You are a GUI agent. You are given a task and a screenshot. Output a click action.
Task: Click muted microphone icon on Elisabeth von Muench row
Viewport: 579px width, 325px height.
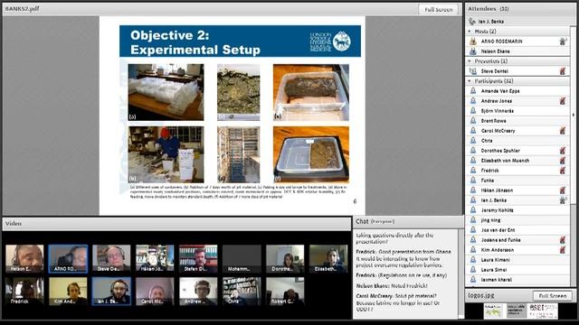click(563, 161)
